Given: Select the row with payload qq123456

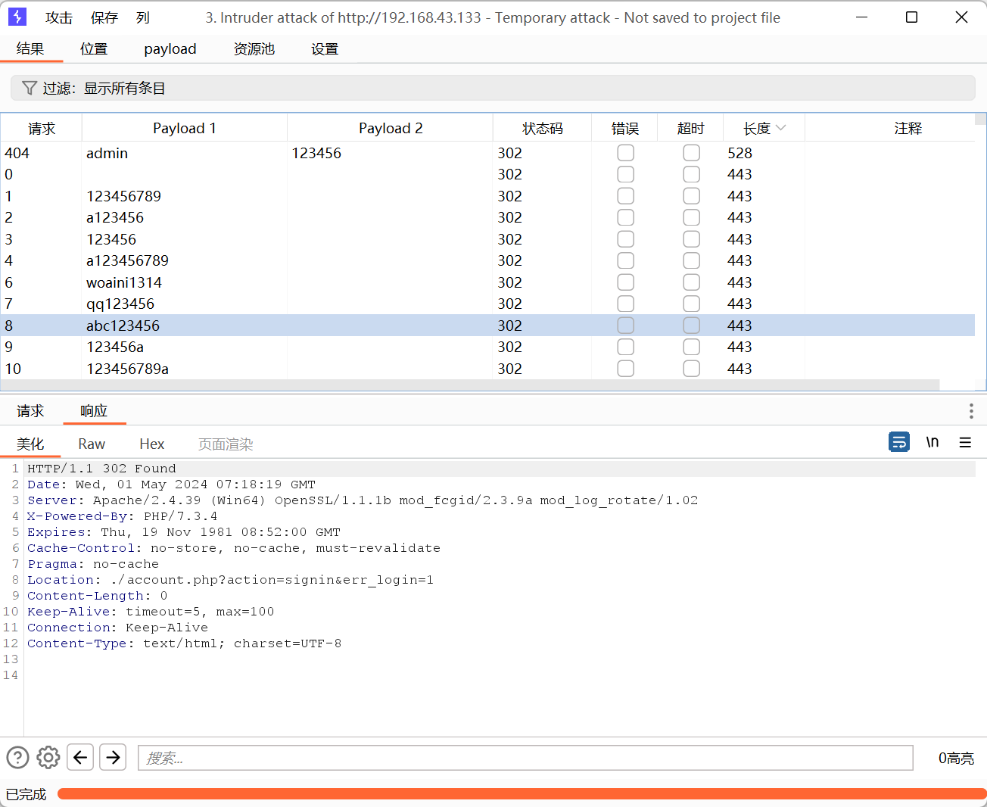Looking at the screenshot, I should [x=488, y=304].
